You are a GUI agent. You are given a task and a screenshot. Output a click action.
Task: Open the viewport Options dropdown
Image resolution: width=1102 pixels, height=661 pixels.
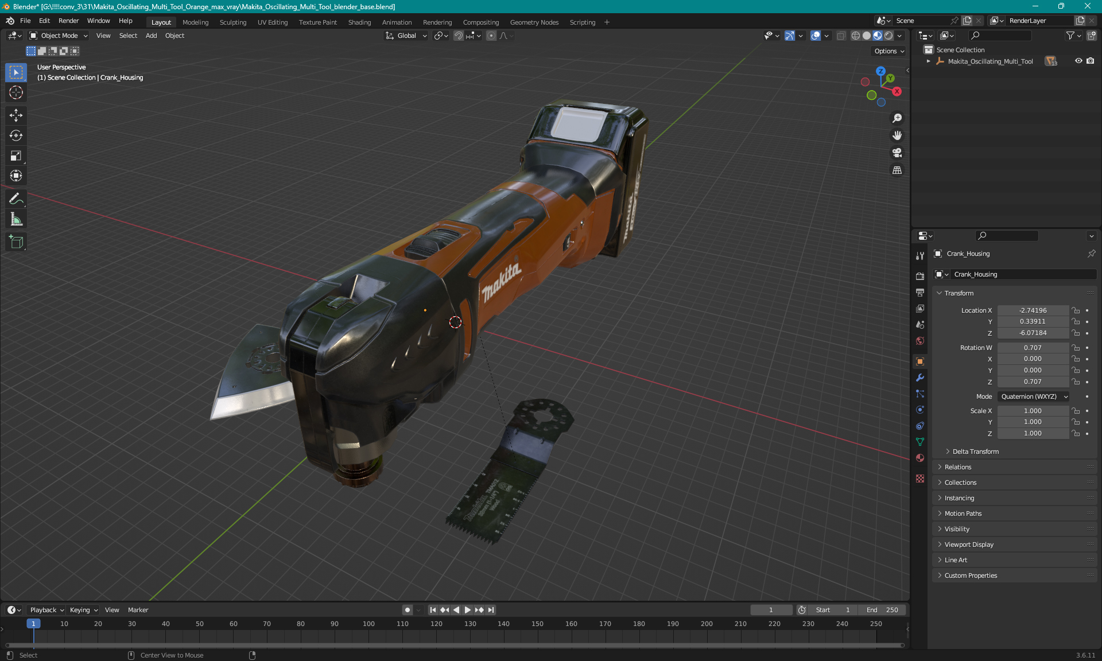pos(889,51)
